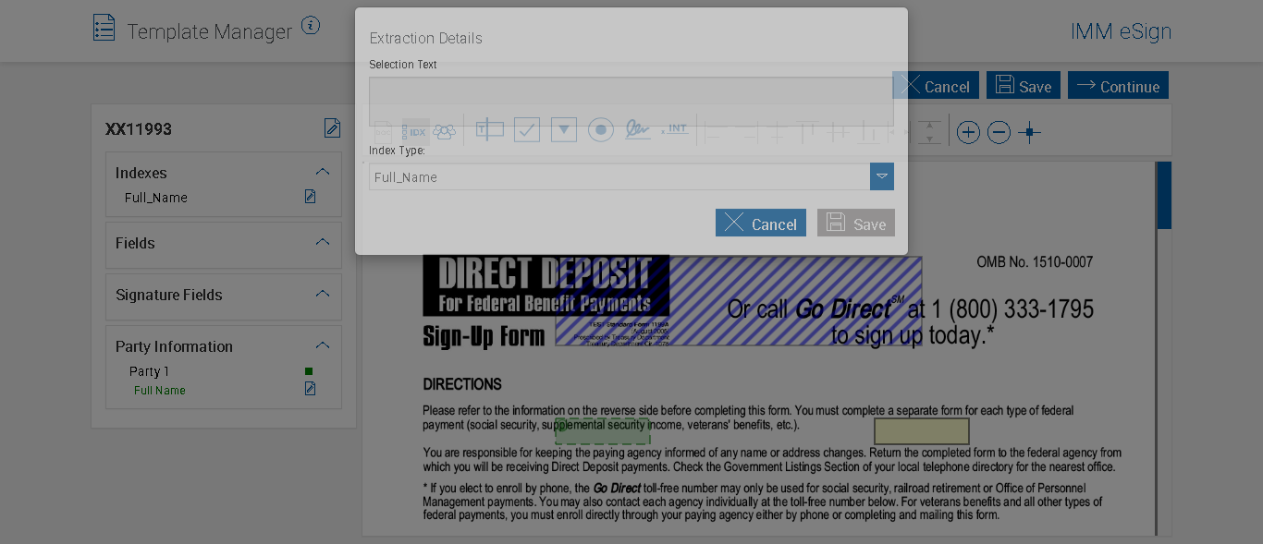Click the green Full Name party text
This screenshot has height=544, width=1263.
click(160, 391)
